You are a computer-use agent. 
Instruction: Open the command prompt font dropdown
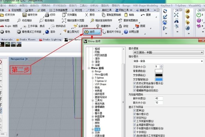(168, 61)
